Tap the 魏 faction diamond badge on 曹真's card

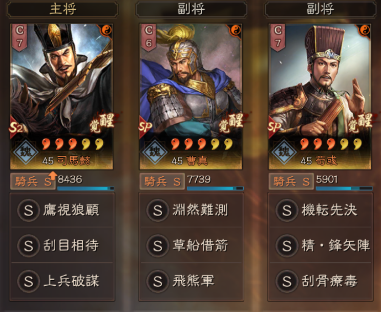click(155, 152)
